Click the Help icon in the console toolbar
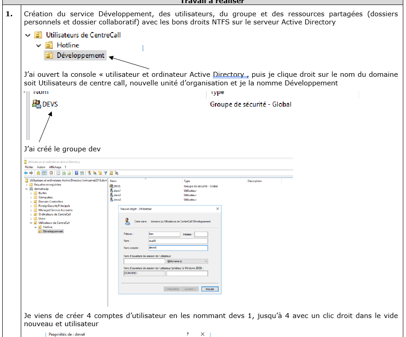 pos(76,173)
